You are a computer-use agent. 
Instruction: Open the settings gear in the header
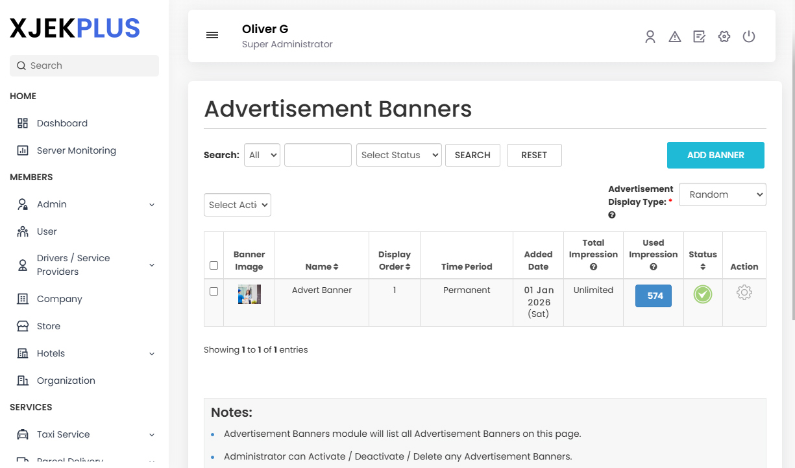coord(724,36)
